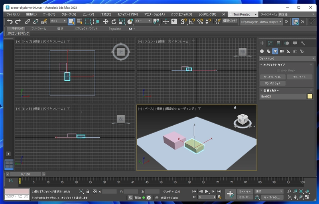Click ターゲット ライト button
319x204 pixels.
pos(272,77)
